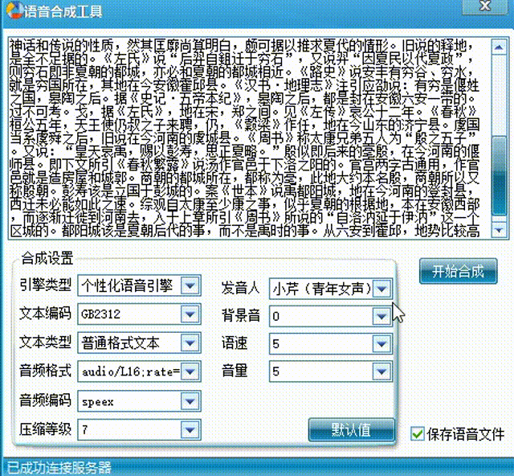Click the 音量 label

click(x=235, y=371)
